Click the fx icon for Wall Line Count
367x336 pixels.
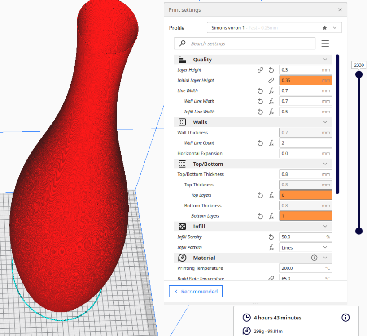[271, 143]
